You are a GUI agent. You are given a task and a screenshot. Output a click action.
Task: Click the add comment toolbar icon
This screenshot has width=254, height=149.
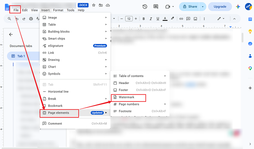coord(188,19)
